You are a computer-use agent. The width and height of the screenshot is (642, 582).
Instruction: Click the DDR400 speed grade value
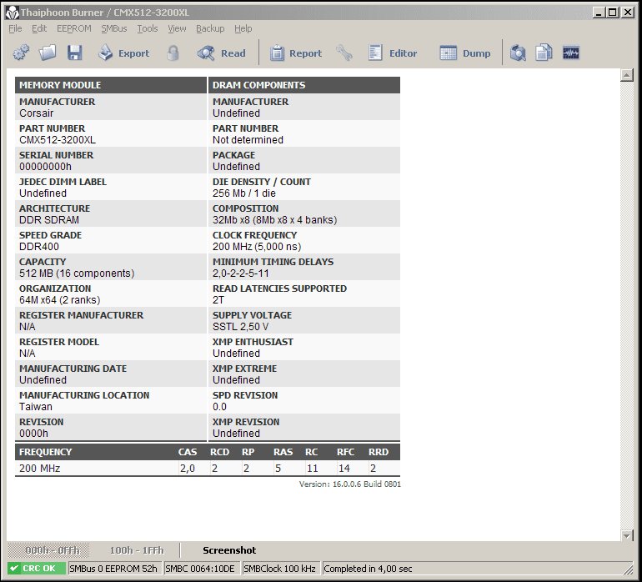tap(39, 247)
